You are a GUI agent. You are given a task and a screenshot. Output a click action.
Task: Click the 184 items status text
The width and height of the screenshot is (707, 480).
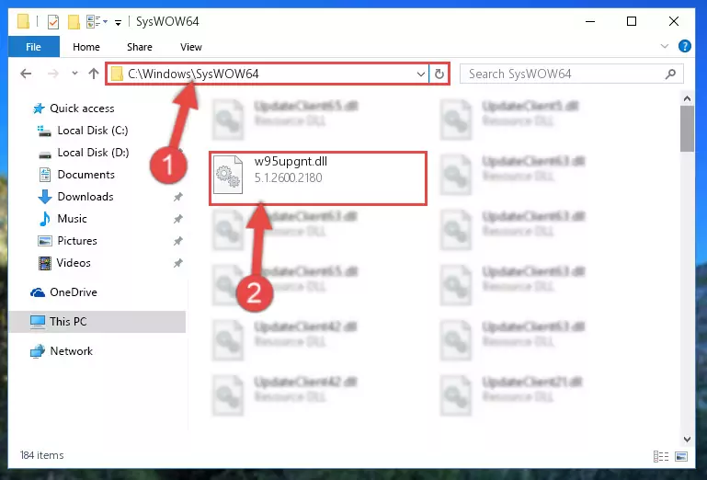point(42,455)
